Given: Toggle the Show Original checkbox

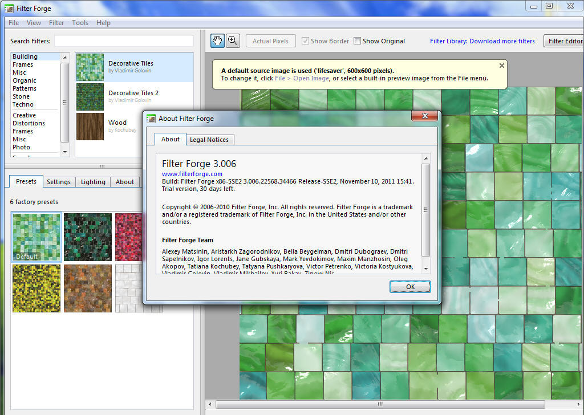Looking at the screenshot, I should click(358, 41).
